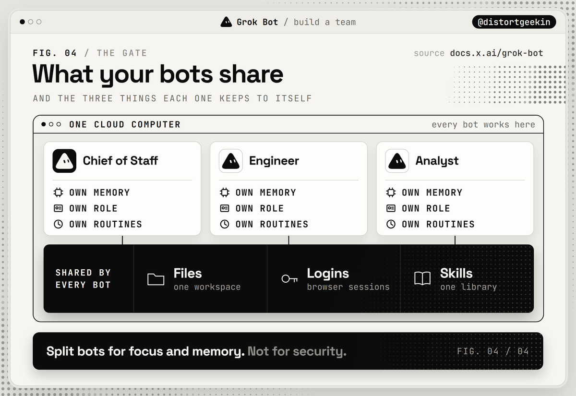Click the "build a team" breadcrumb text

(324, 22)
